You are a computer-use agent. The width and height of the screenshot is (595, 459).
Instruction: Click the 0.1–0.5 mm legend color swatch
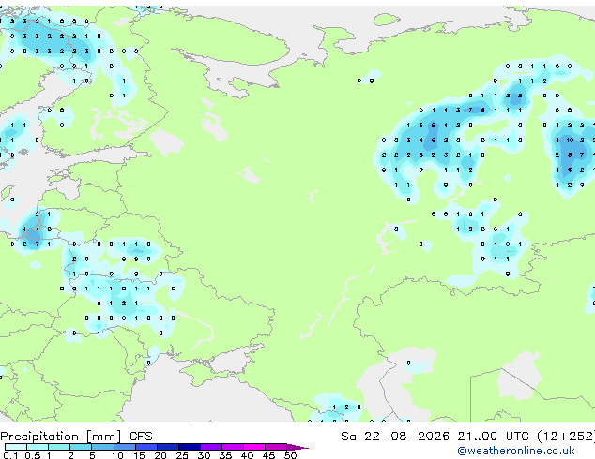point(16,447)
